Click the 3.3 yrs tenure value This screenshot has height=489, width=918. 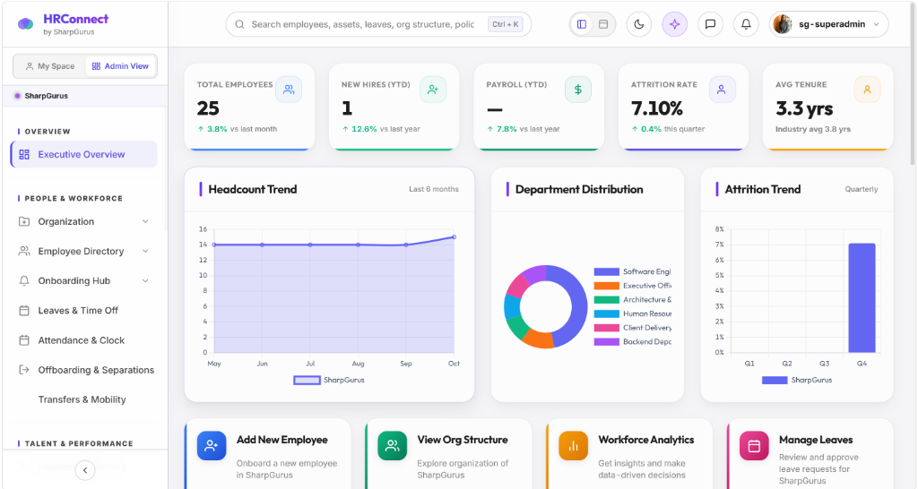[804, 108]
